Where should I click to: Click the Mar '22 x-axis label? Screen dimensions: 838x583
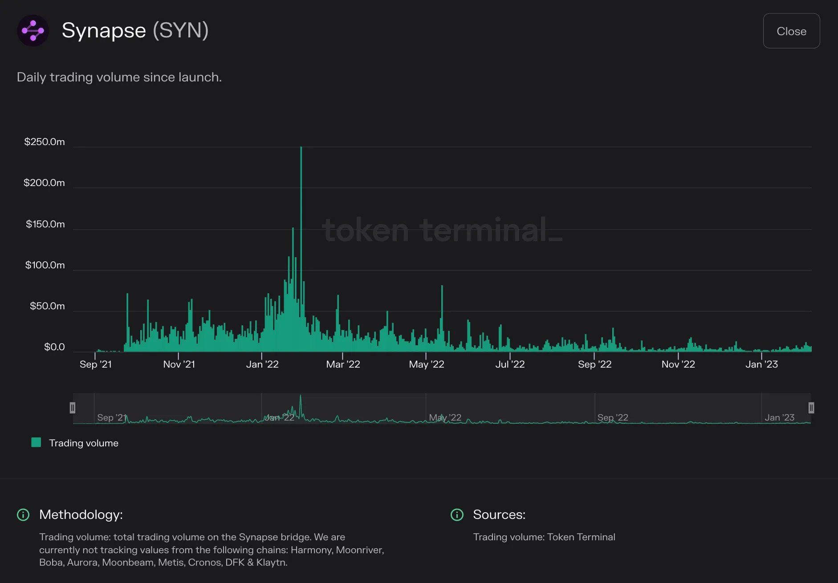click(343, 364)
